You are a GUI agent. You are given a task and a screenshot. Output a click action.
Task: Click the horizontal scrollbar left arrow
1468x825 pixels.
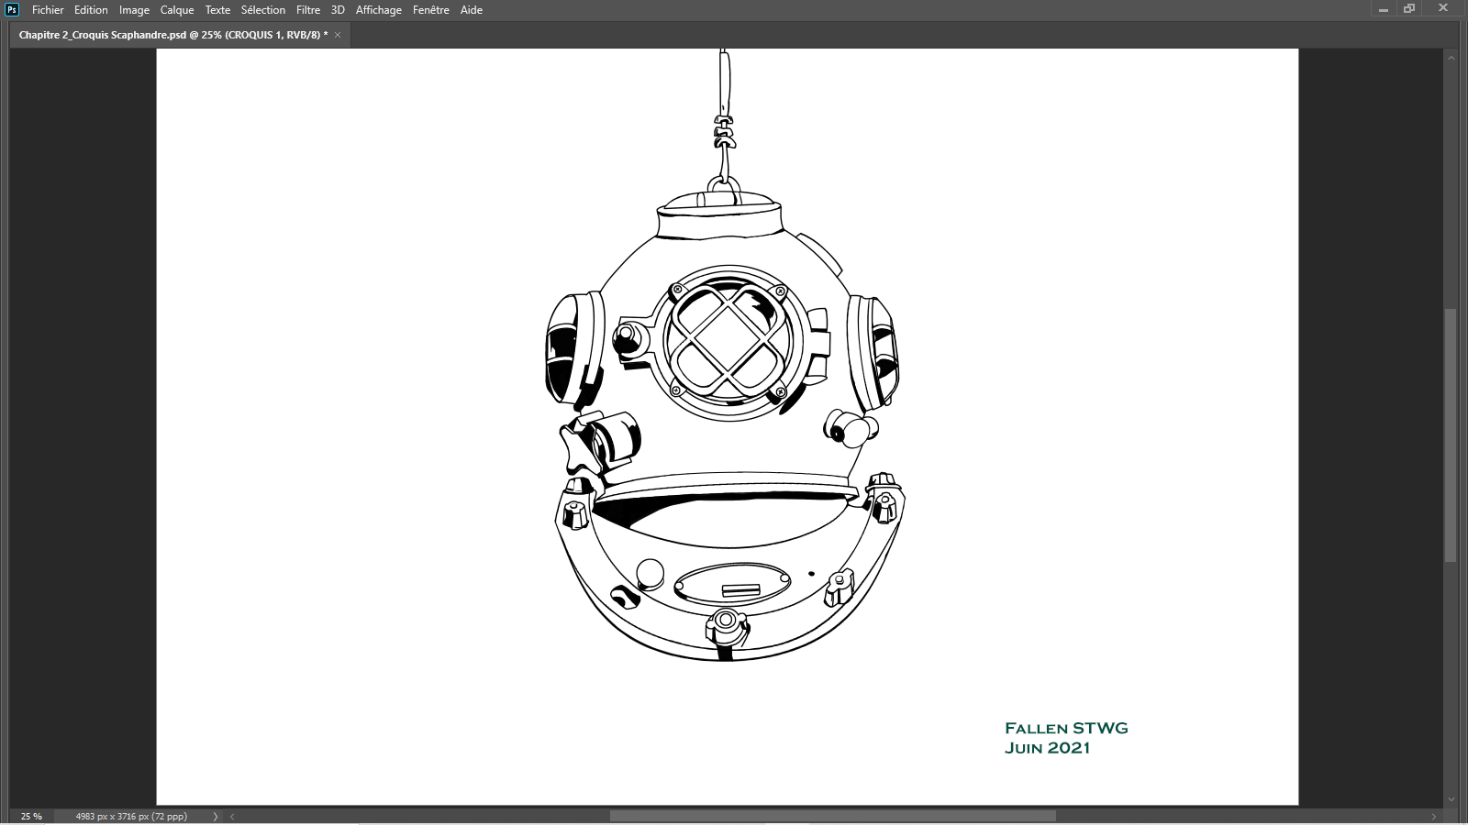[232, 816]
